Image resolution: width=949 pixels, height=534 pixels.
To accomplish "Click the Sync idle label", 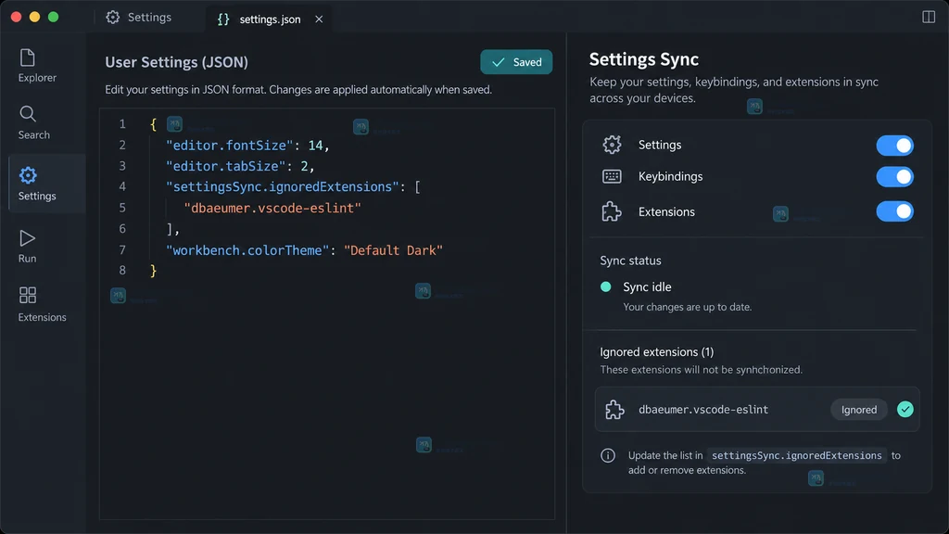I will pos(647,287).
